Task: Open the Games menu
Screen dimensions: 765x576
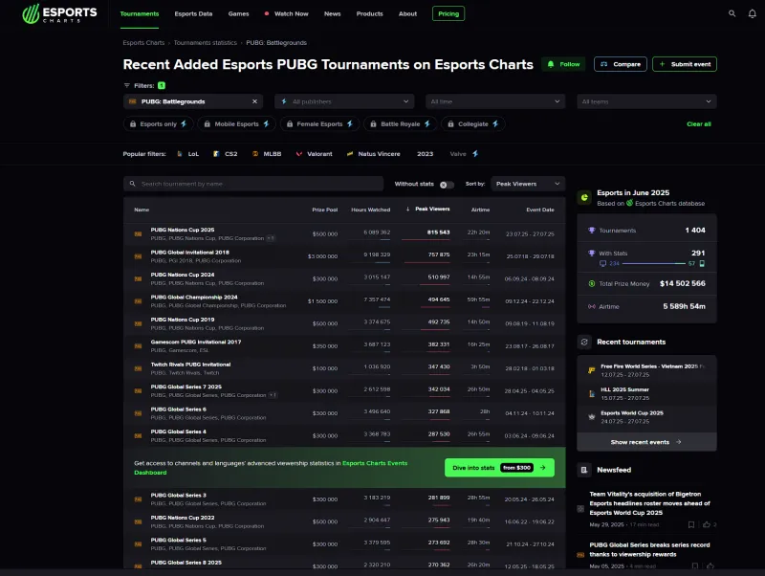Action: coord(238,13)
